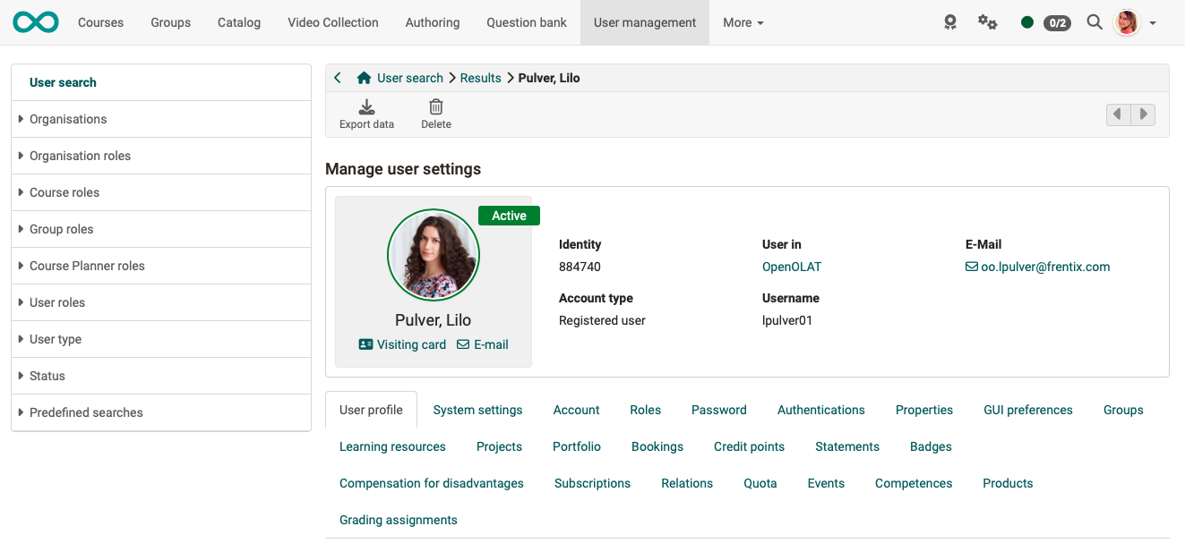
Task: Expand the Predefined searches section
Action: (x=86, y=412)
